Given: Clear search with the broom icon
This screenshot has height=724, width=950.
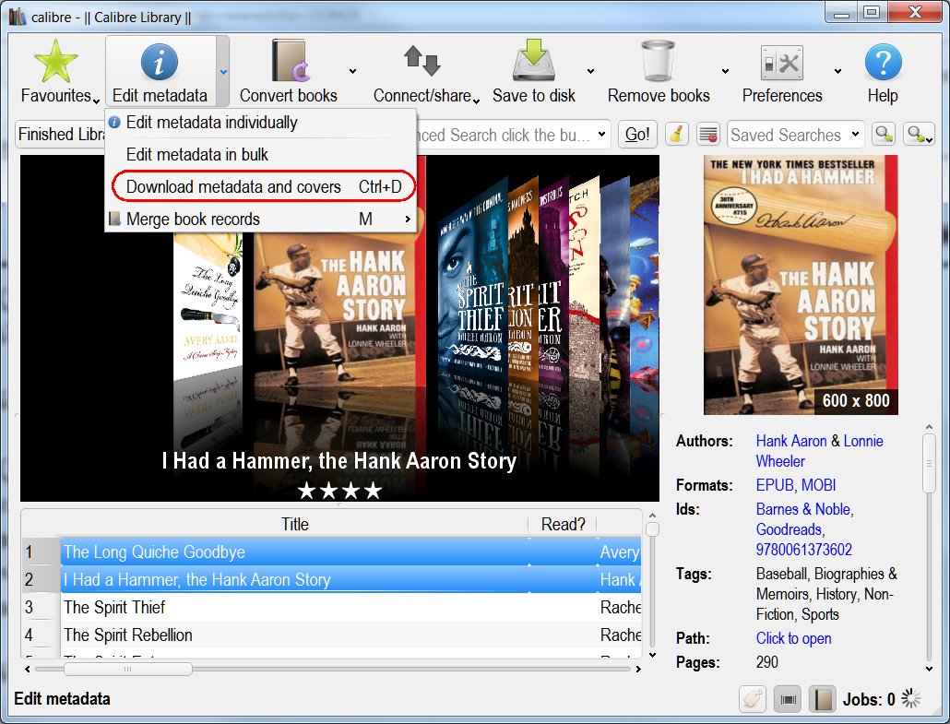Looking at the screenshot, I should (677, 134).
